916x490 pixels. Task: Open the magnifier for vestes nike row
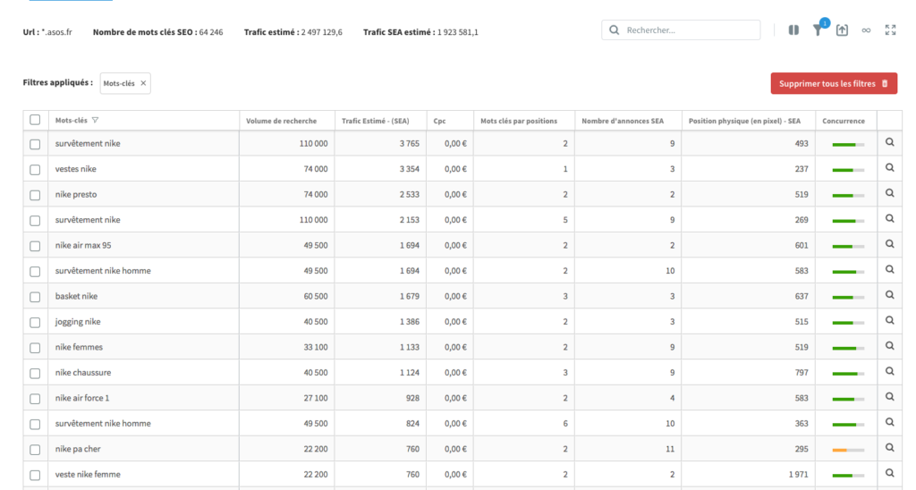tap(890, 167)
